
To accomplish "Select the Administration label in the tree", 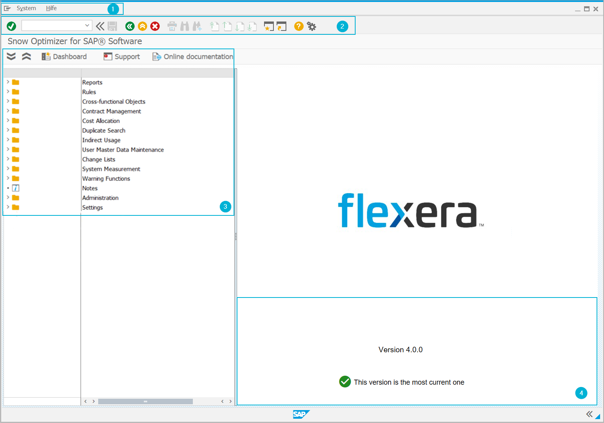I will (x=100, y=198).
